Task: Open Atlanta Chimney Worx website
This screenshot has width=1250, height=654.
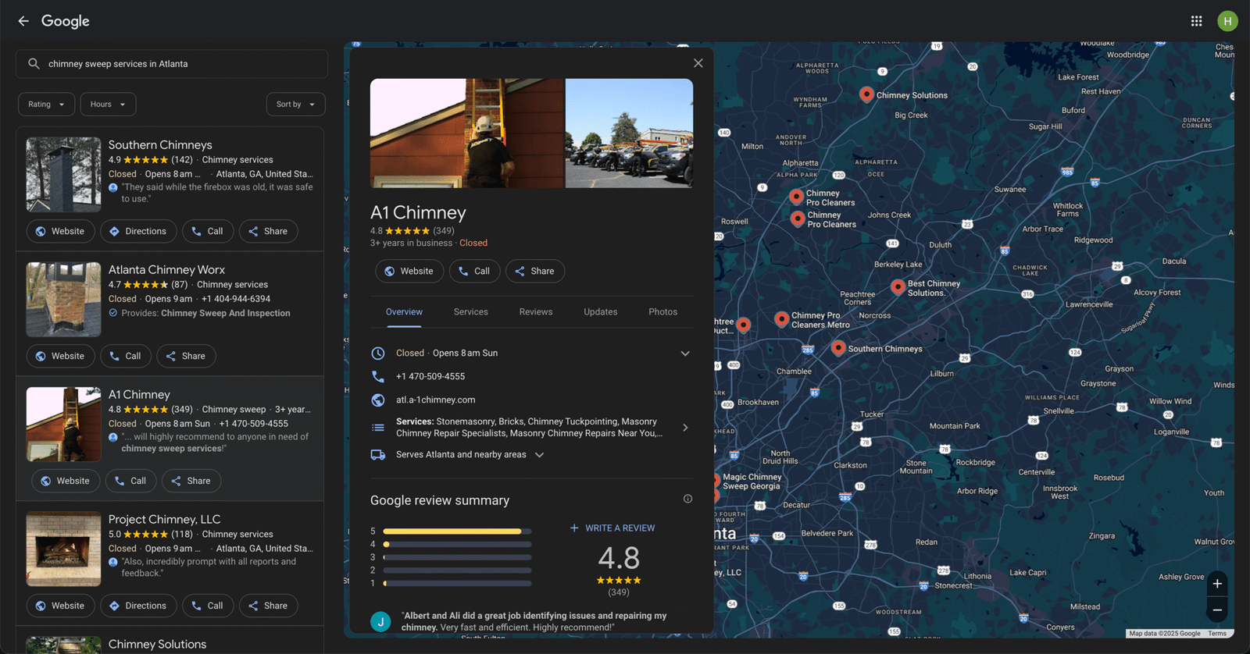Action: [x=61, y=356]
